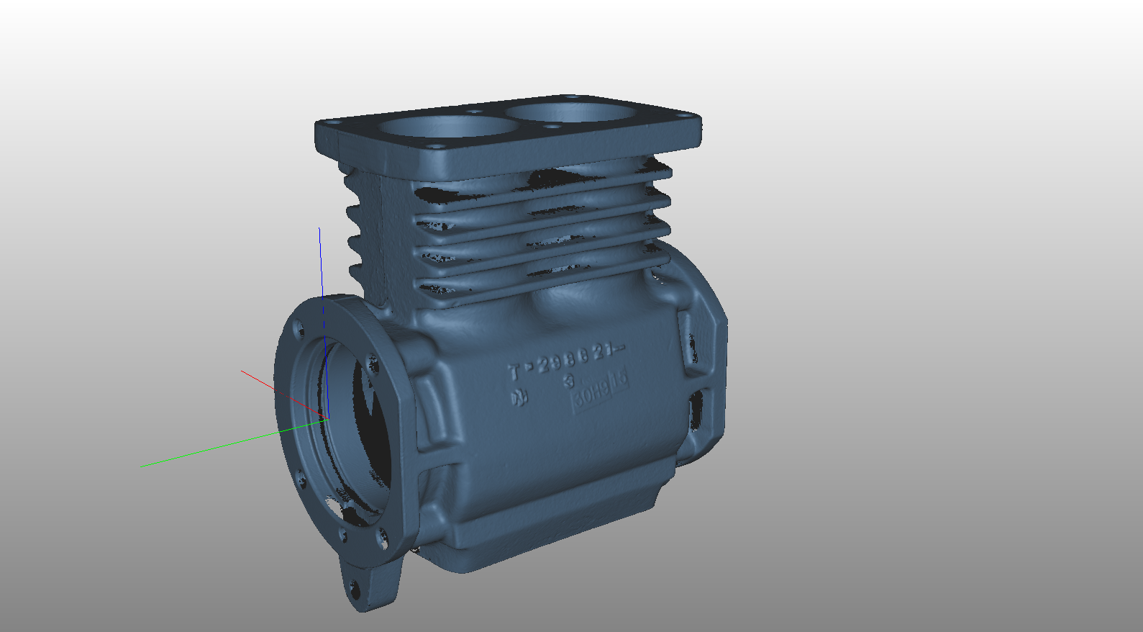
Task: Click the embossed "T-298821" casting number
Action: click(566, 360)
